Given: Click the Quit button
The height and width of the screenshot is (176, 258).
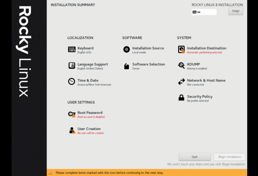Looking at the screenshot, I should [194, 157].
